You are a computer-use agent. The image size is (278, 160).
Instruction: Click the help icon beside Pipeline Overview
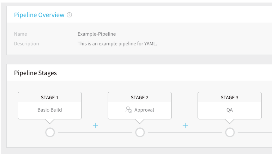click(69, 15)
